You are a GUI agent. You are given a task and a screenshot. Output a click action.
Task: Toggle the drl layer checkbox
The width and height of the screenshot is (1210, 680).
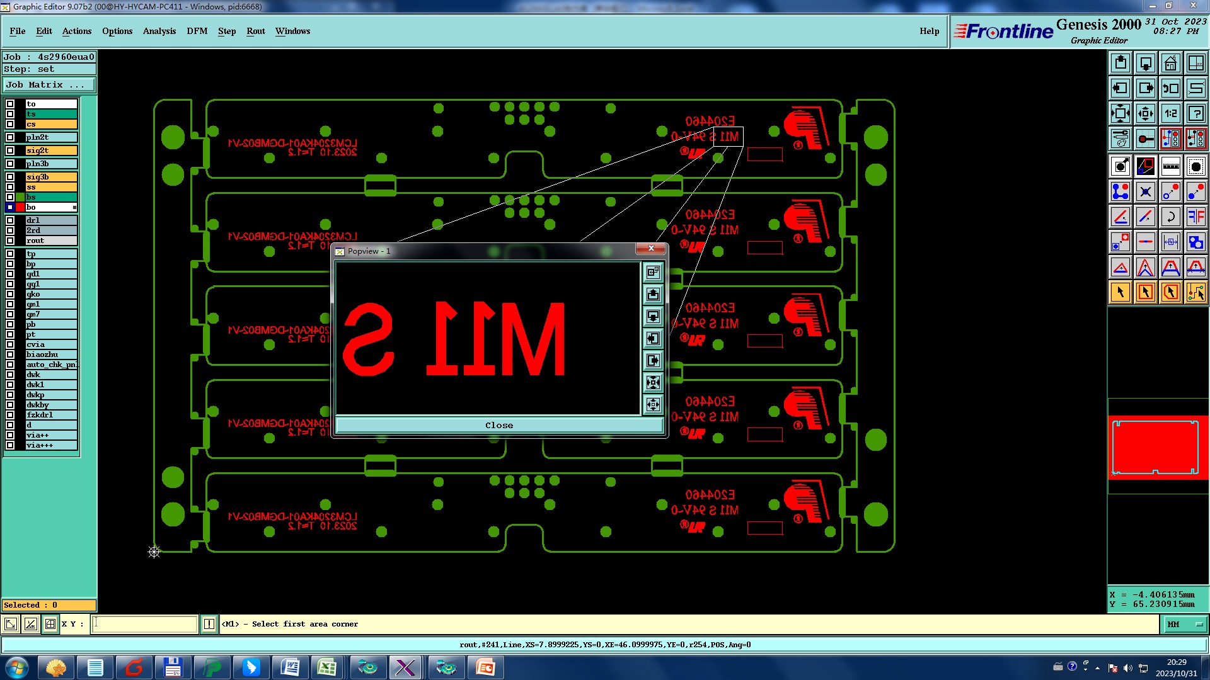pos(10,220)
